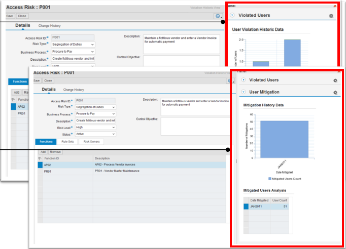This screenshot has height=249, width=346.
Task: Select PR01 row in back window
Action: pyautogui.click(x=20, y=113)
